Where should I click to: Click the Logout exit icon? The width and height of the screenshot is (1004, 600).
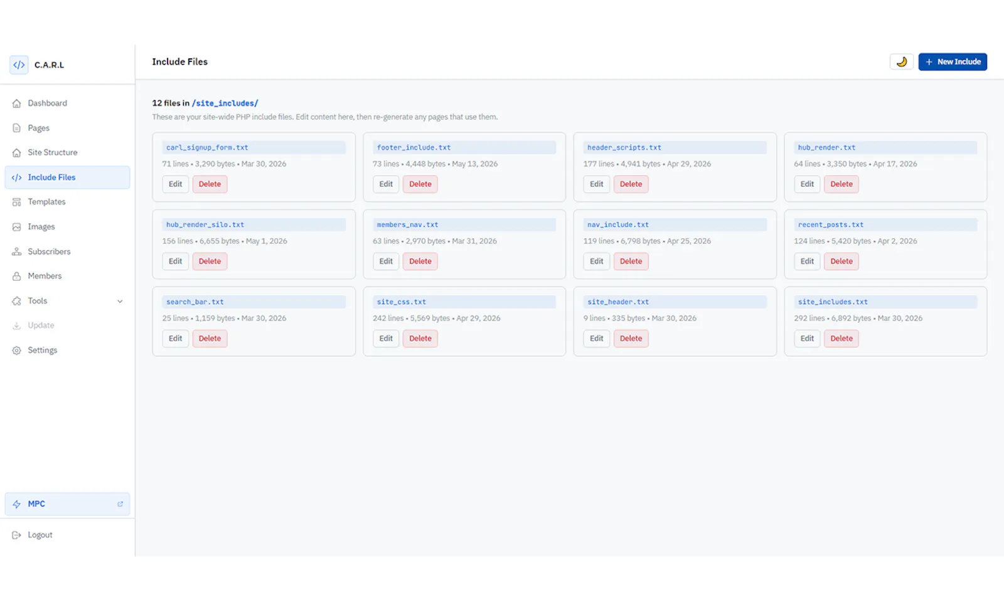point(16,535)
